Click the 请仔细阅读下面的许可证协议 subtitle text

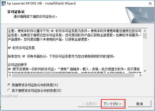point(36,16)
